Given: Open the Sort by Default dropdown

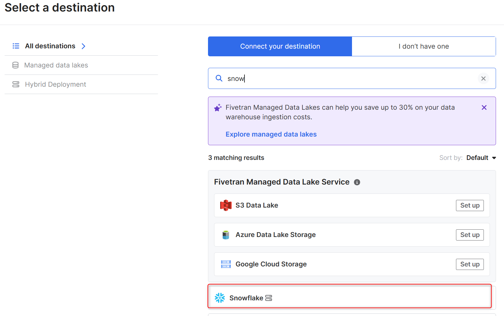Looking at the screenshot, I should click(481, 158).
